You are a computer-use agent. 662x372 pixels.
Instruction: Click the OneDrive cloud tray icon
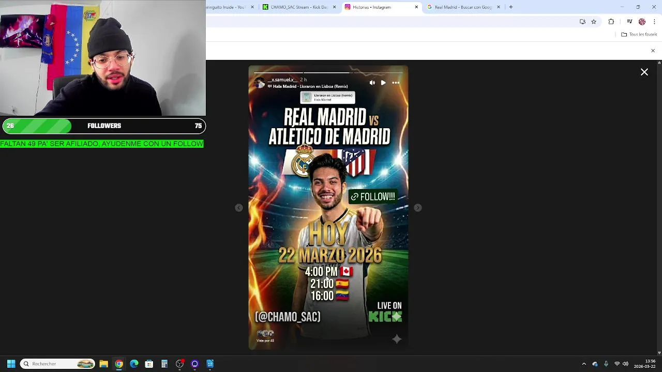595,364
